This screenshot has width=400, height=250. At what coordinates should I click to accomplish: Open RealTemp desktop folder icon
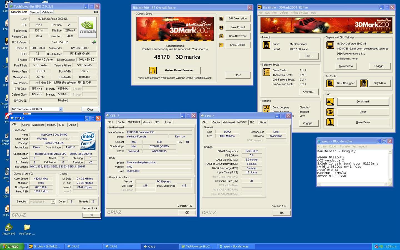[x=27, y=229]
